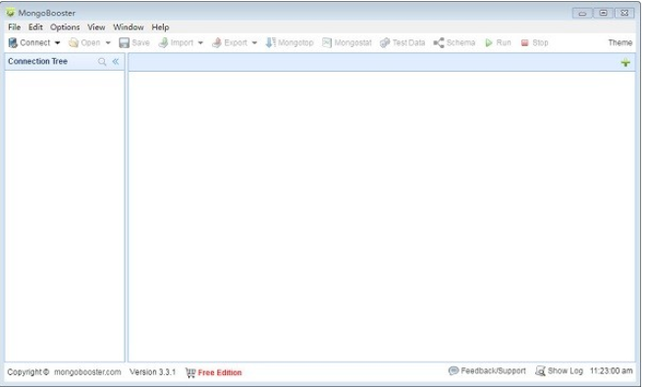Click the Save toolbar icon
The height and width of the screenshot is (387, 645).
[x=124, y=43]
